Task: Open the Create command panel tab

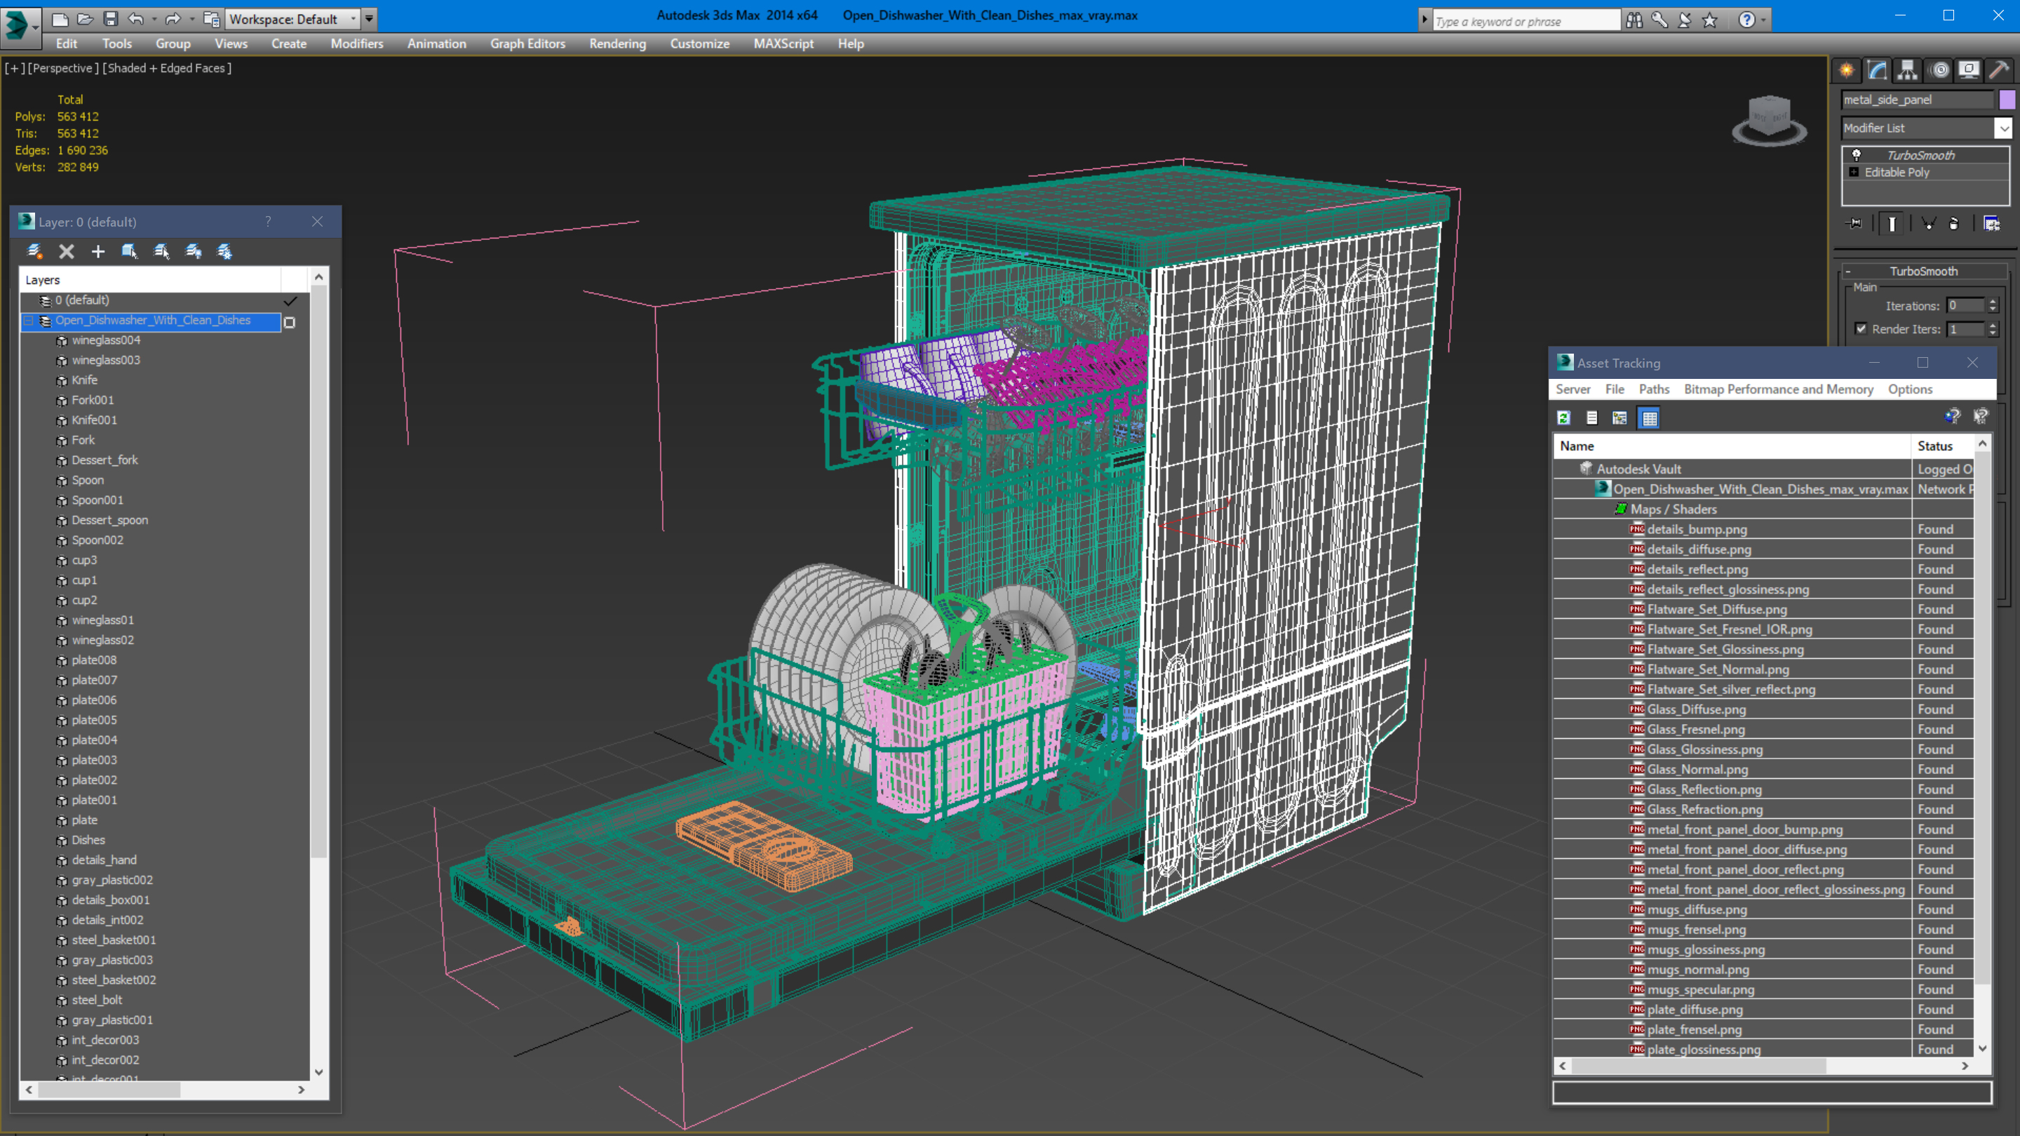Action: (x=1847, y=71)
